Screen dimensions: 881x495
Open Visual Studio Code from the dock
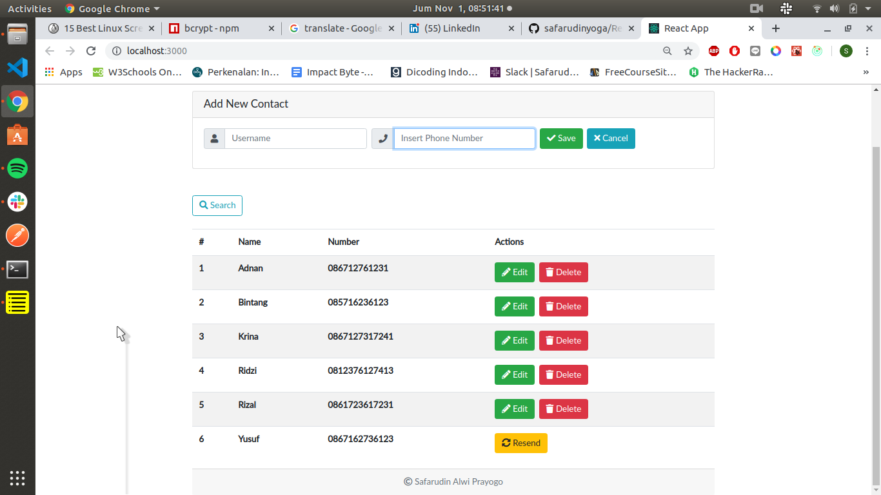coord(17,68)
